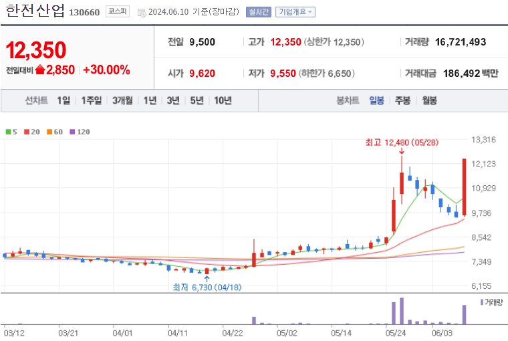Screen dimensions: 508x341
Task: Click the 06/03 date axis label
Action: [442, 333]
